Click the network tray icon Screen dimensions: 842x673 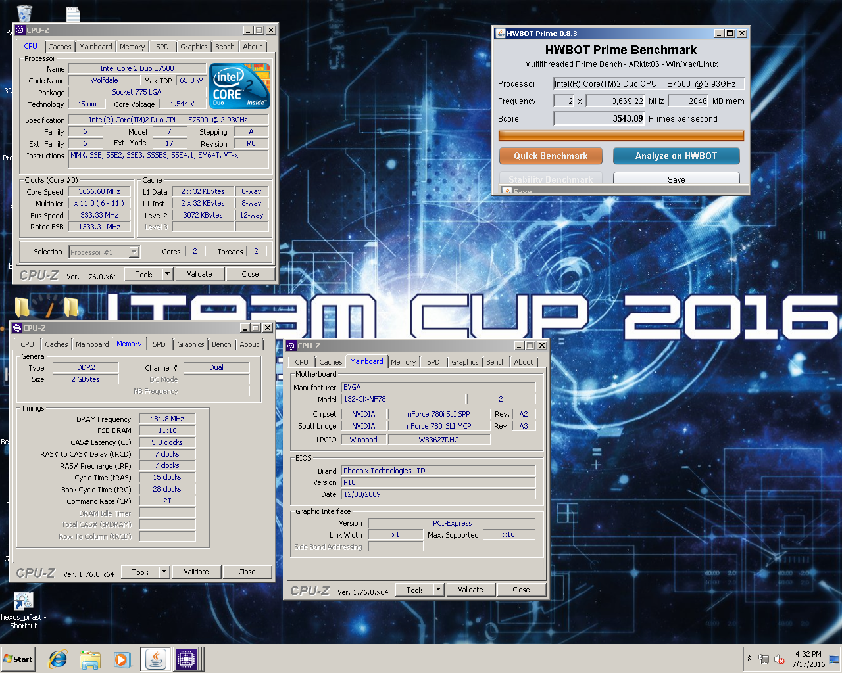coord(764,659)
